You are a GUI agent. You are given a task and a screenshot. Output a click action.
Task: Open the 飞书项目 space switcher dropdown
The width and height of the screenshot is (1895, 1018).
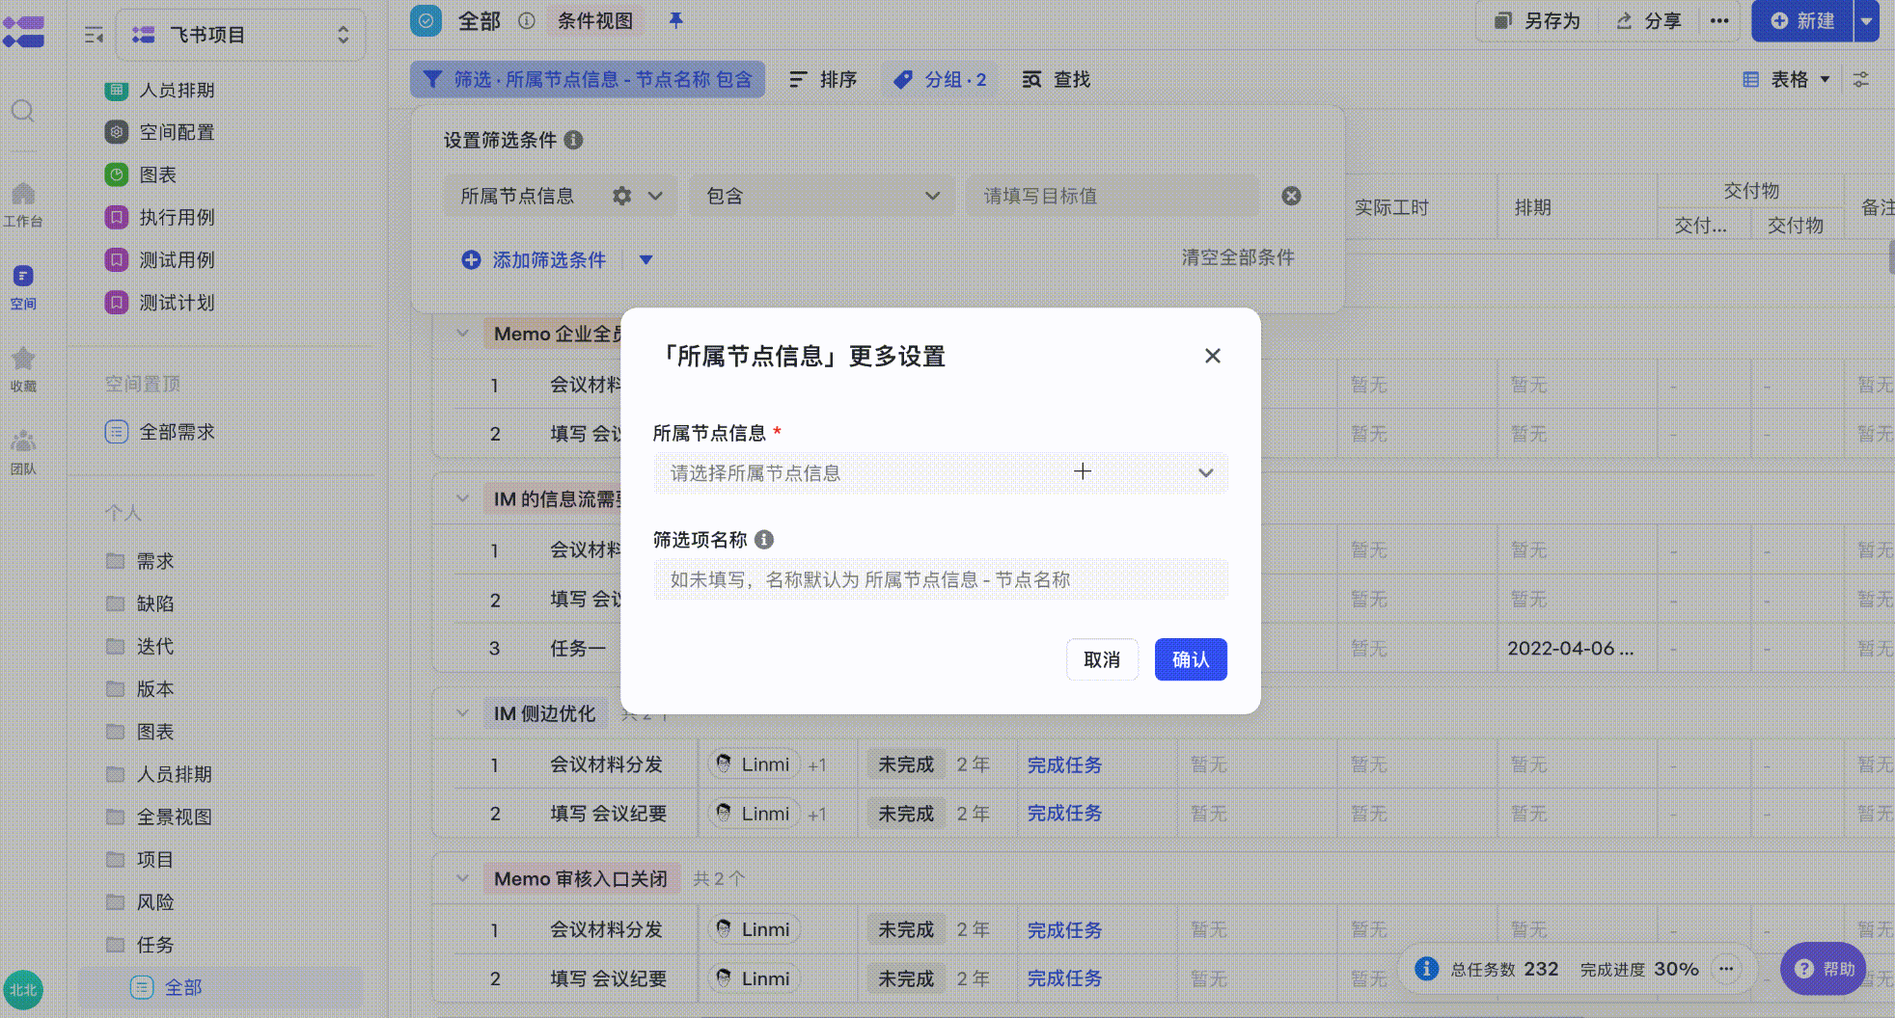(x=240, y=35)
